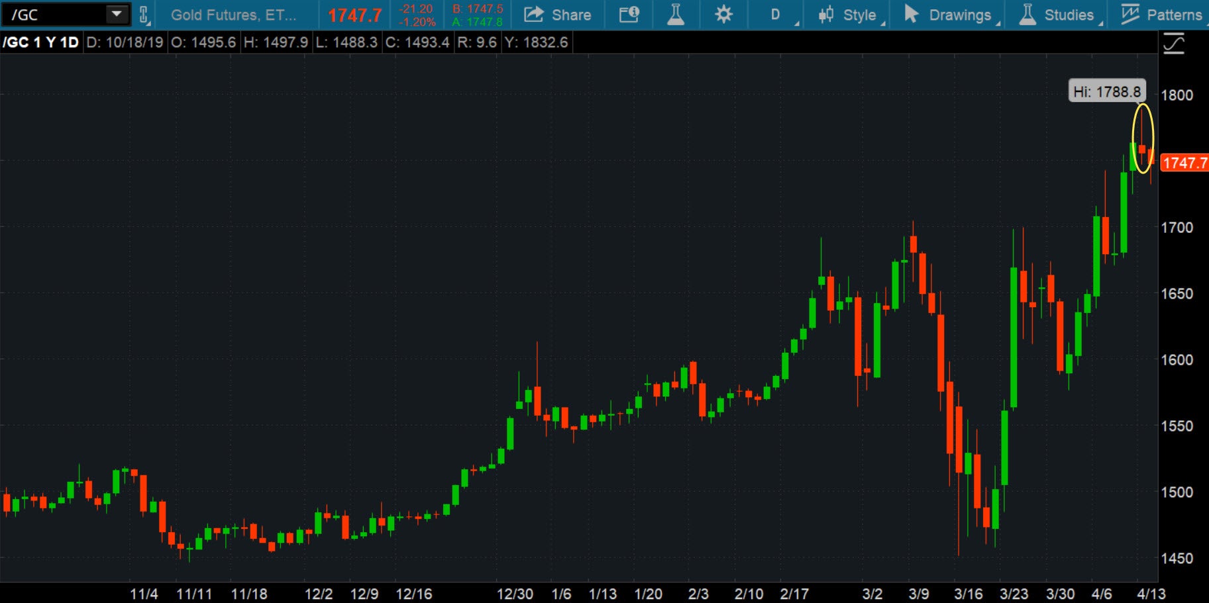Click the 1/20 date axis label
Screen dimensions: 1209x603
coord(648,594)
